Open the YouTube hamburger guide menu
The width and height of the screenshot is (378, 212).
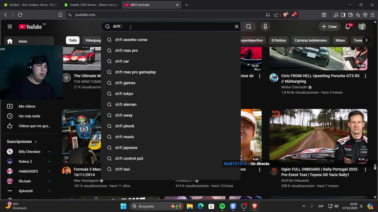coord(10,26)
